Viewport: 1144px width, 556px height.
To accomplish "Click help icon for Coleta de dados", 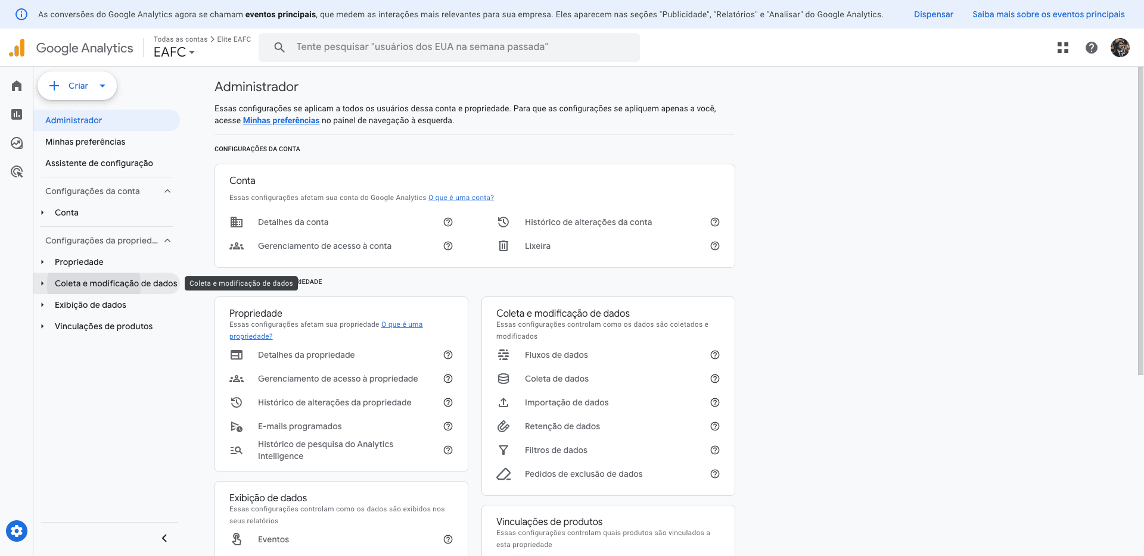I will [715, 379].
